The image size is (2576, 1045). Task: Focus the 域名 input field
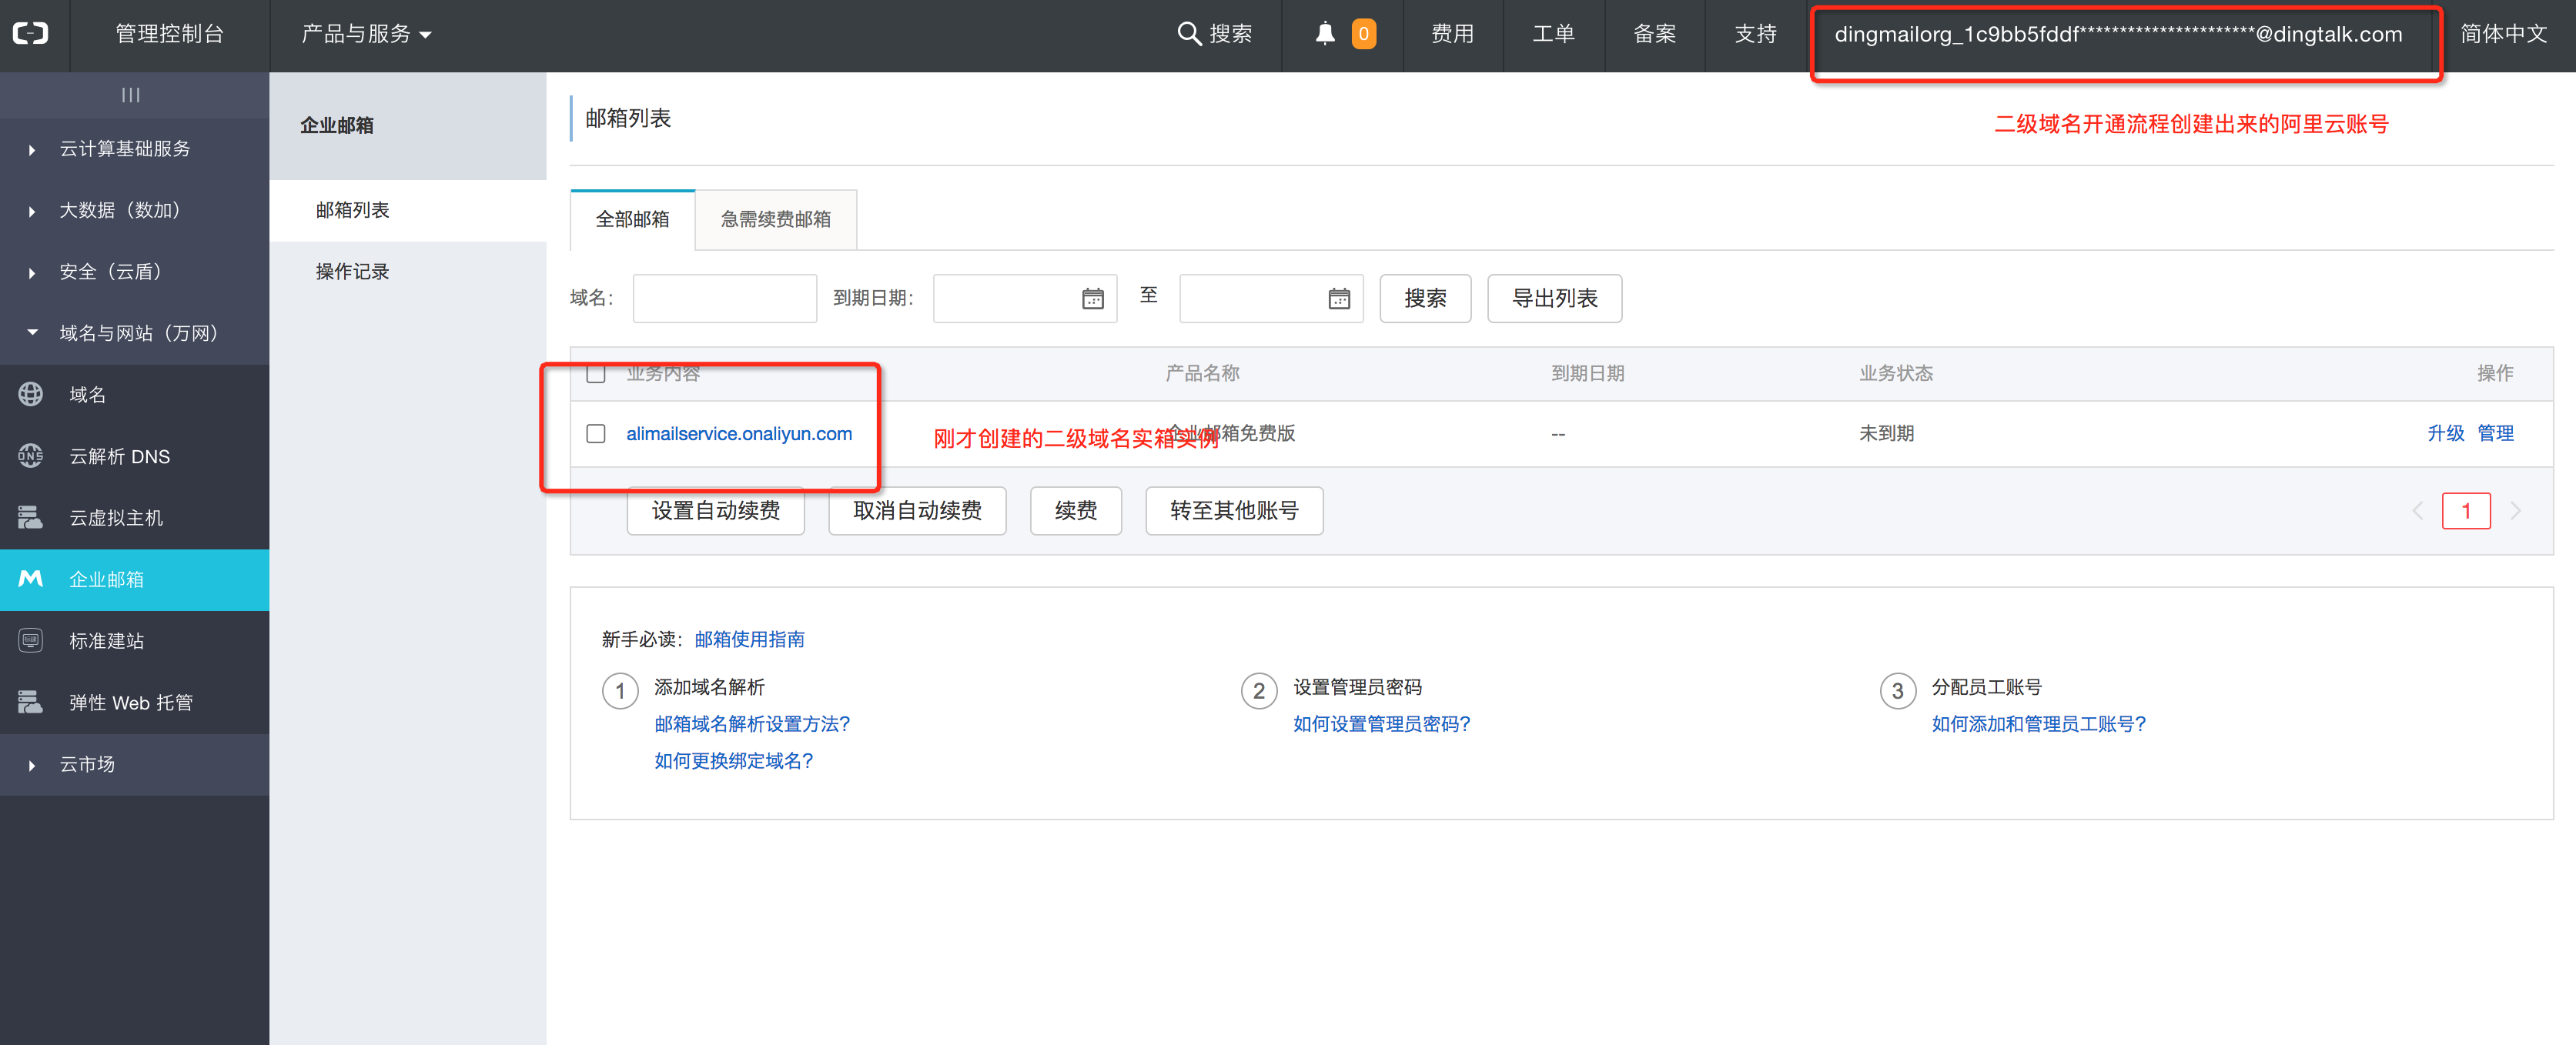tap(724, 299)
